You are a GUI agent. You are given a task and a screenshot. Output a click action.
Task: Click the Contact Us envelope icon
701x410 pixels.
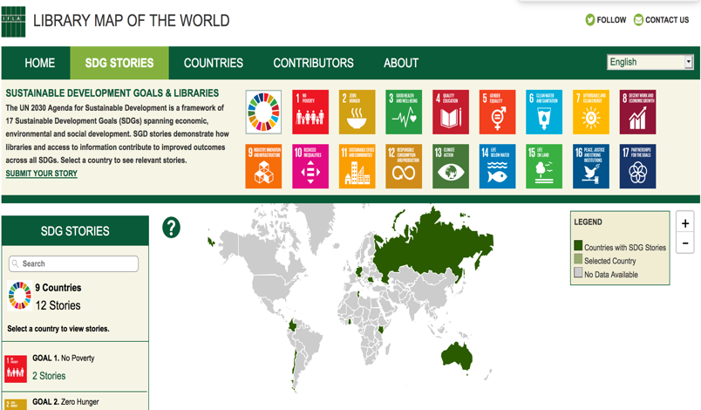[638, 20]
